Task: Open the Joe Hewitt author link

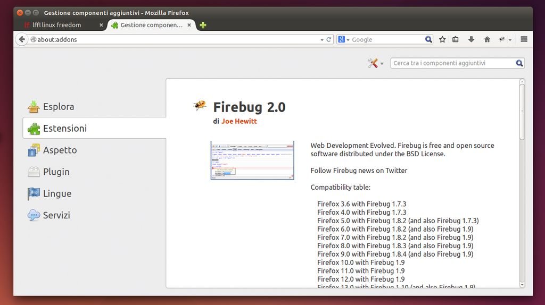Action: click(x=239, y=121)
